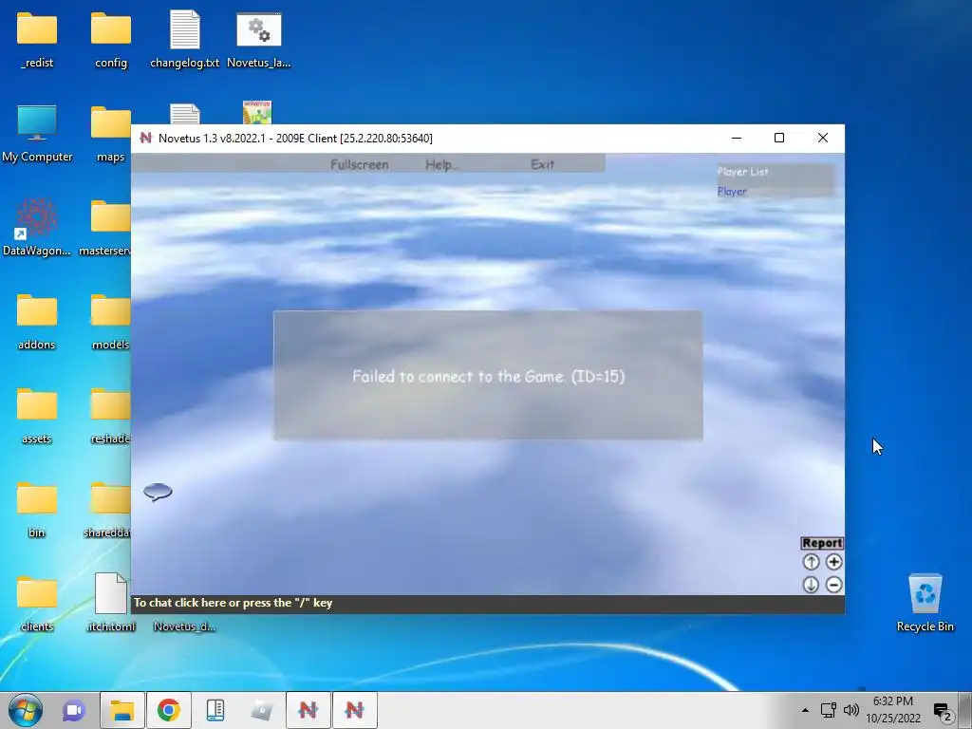This screenshot has width=972, height=729.
Task: Select Player entry in the Player List
Action: point(732,192)
